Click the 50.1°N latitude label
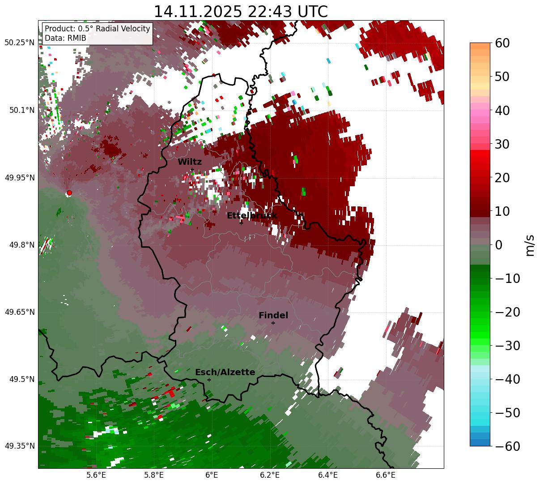Screen dimensions: 540x484 pos(21,110)
